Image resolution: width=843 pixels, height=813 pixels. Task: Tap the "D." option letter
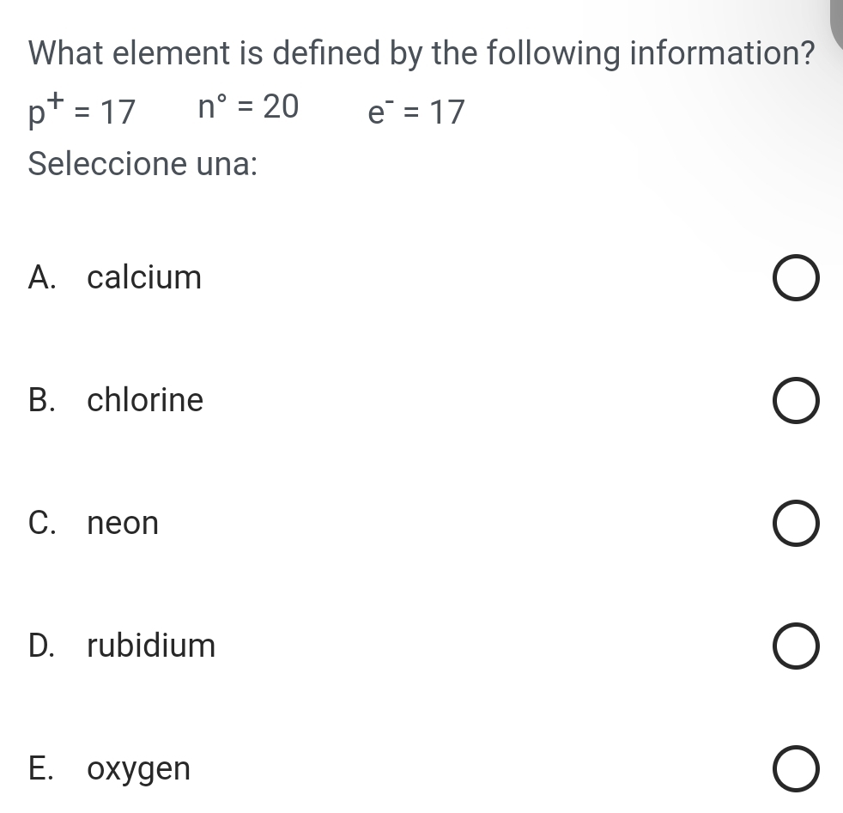[43, 645]
